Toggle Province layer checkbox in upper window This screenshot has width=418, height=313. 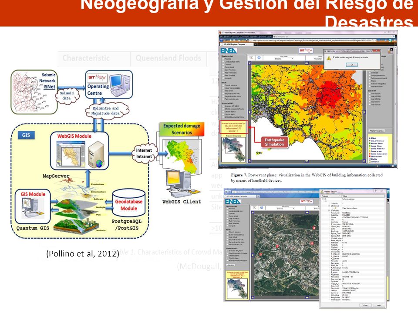pyautogui.click(x=223, y=59)
